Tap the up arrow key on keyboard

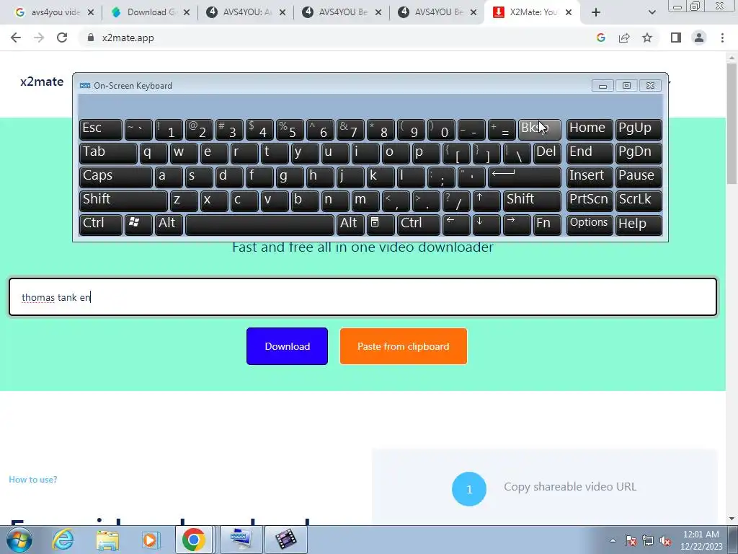pyautogui.click(x=486, y=201)
